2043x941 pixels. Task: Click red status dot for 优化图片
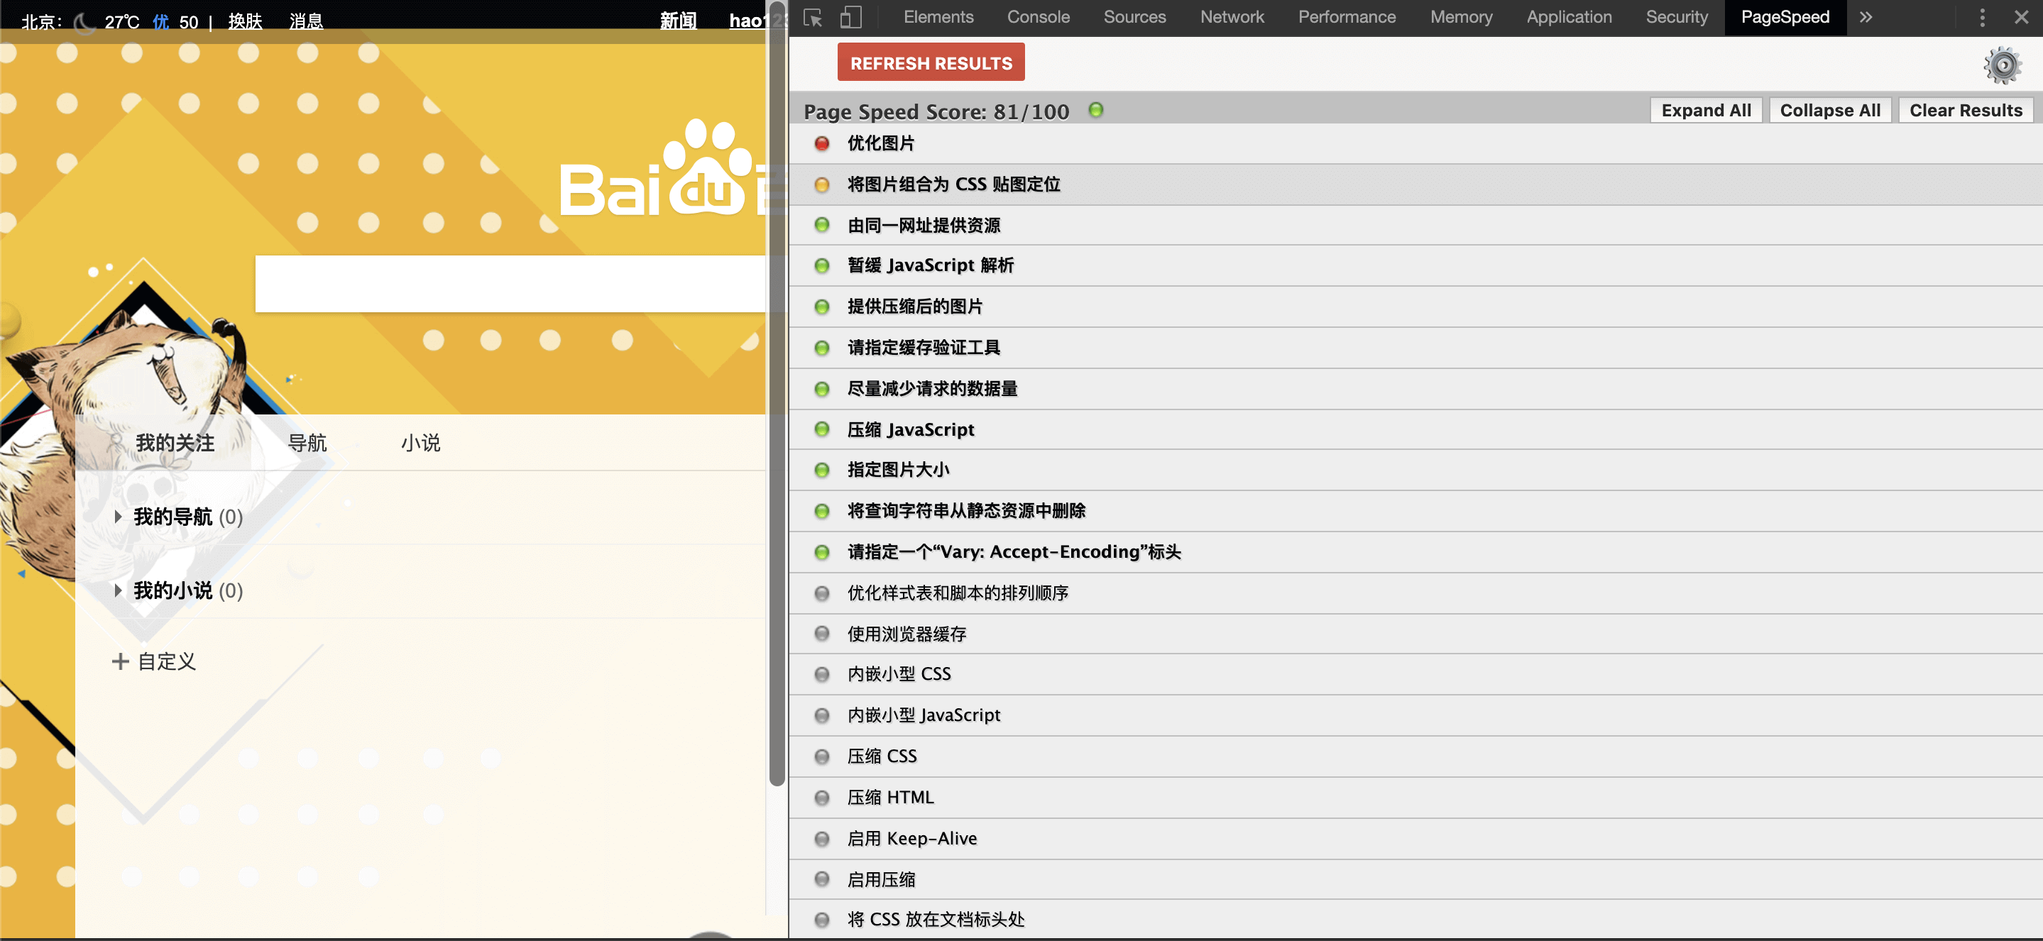point(821,143)
